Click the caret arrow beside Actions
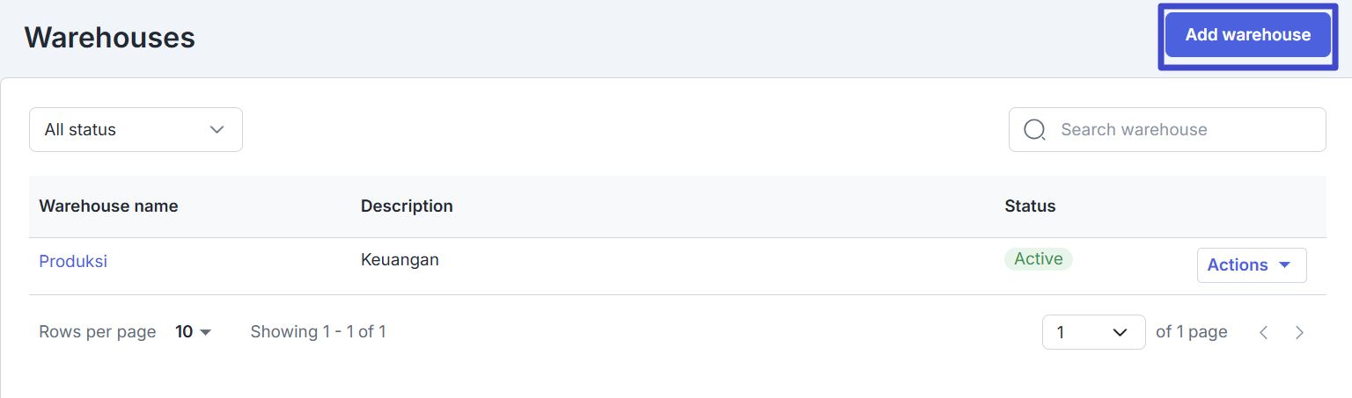 pos(1284,264)
